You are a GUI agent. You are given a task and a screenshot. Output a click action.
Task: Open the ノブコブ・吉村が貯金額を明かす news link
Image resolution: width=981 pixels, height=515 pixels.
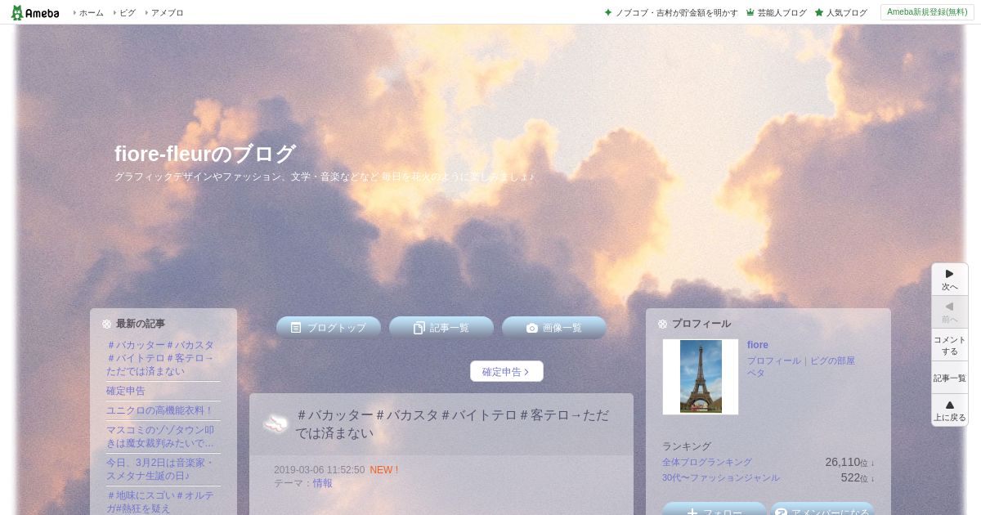pyautogui.click(x=677, y=12)
